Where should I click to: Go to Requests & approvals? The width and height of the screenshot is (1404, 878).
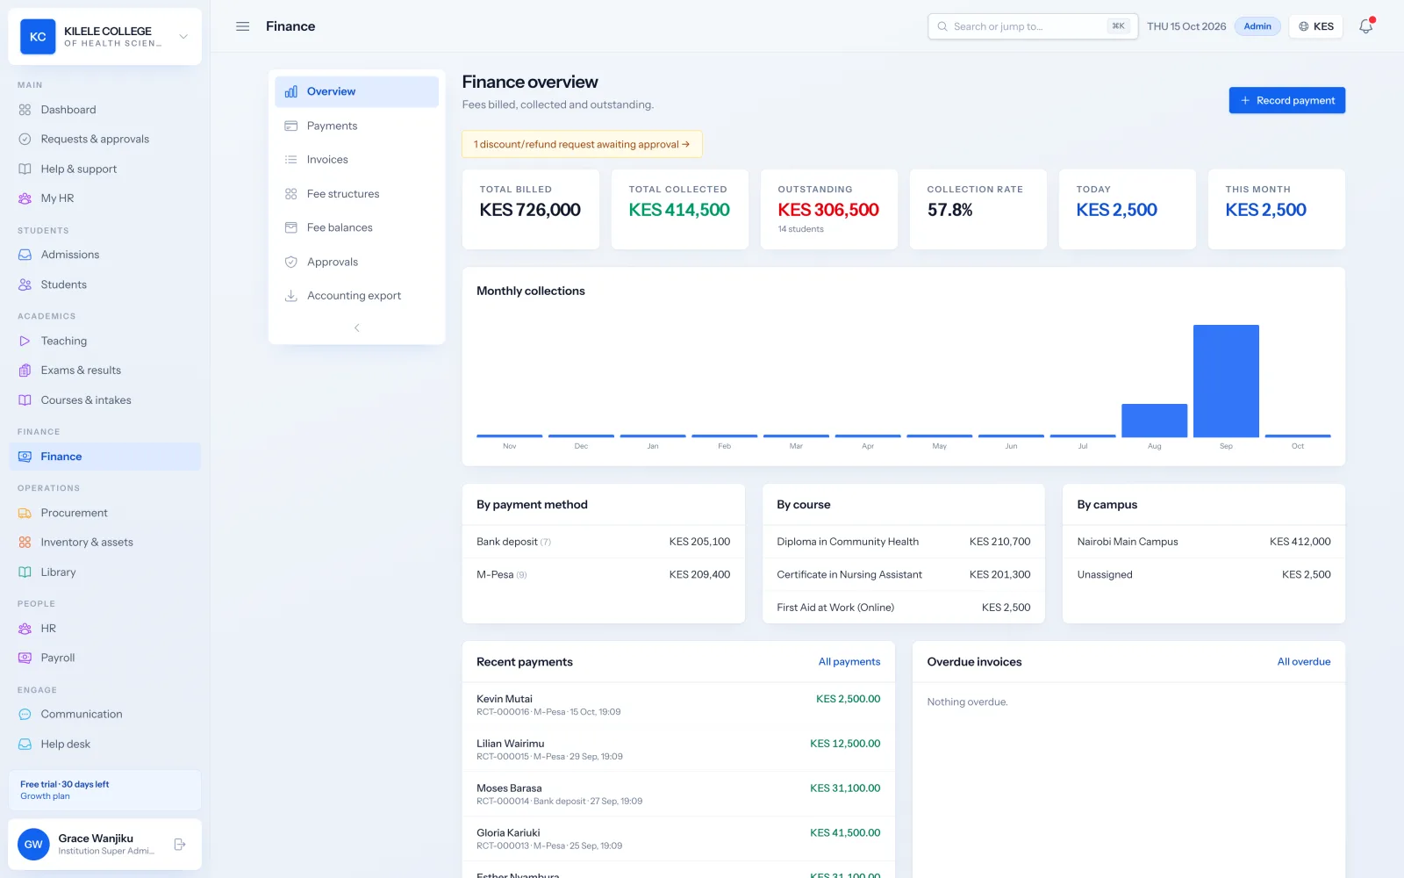tap(105, 139)
